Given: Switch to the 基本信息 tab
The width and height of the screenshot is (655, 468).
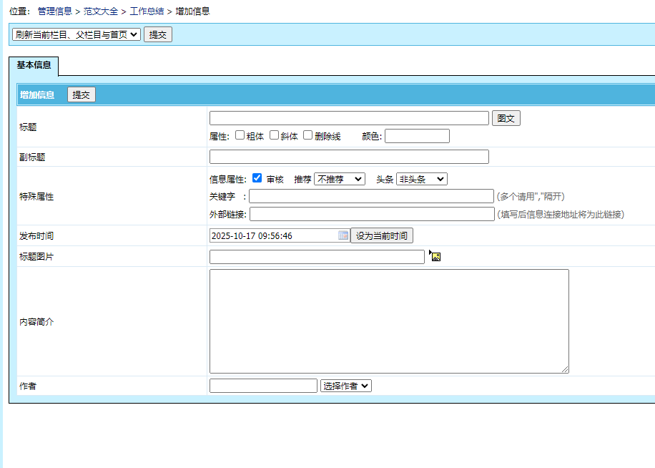Looking at the screenshot, I should click(34, 65).
